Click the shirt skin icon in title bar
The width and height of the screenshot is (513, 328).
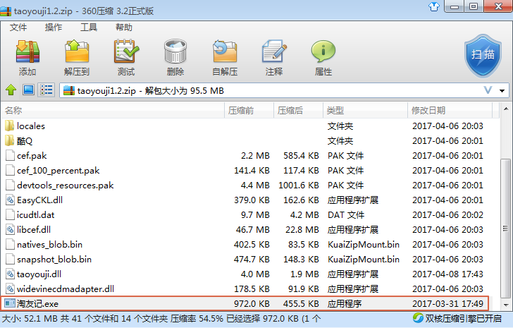(434, 6)
